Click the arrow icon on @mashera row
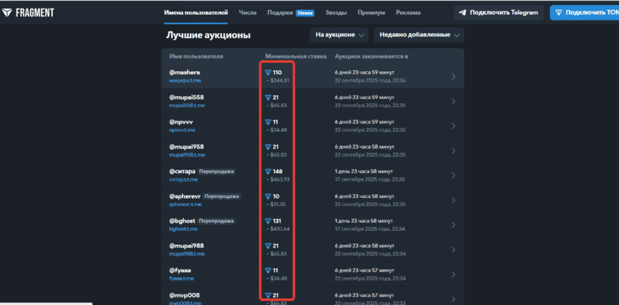The width and height of the screenshot is (619, 305). [x=453, y=76]
